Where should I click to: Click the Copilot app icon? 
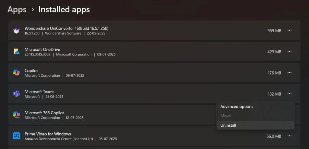tap(16, 73)
